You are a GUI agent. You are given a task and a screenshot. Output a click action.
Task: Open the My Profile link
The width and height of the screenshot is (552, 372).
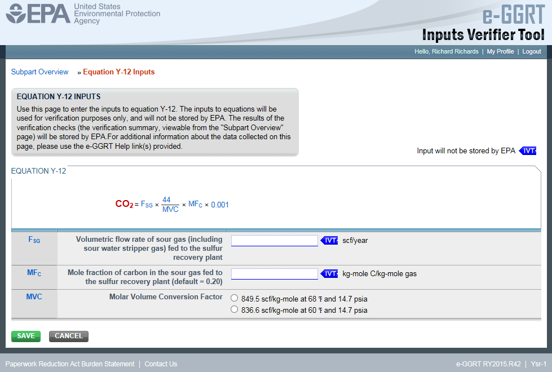(x=500, y=51)
